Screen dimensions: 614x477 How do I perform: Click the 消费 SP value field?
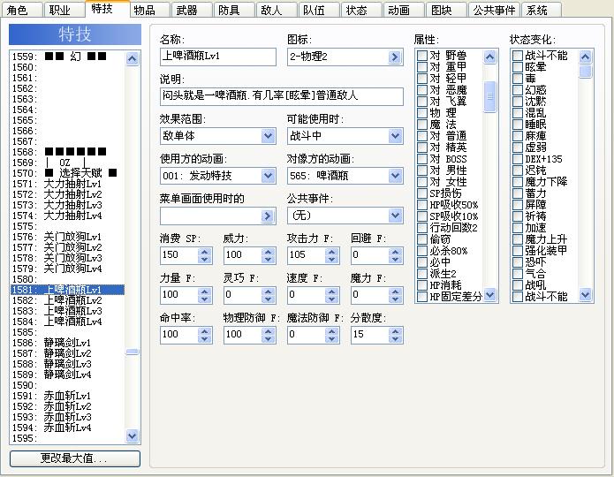(x=179, y=256)
